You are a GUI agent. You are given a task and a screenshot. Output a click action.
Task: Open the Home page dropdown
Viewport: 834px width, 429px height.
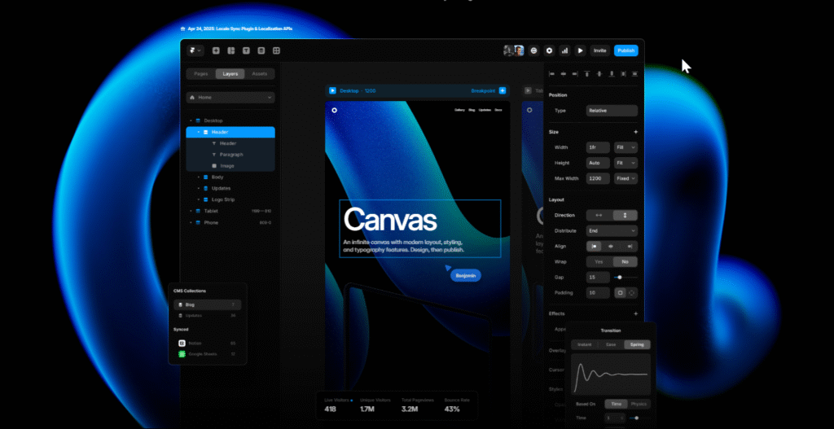pos(231,98)
